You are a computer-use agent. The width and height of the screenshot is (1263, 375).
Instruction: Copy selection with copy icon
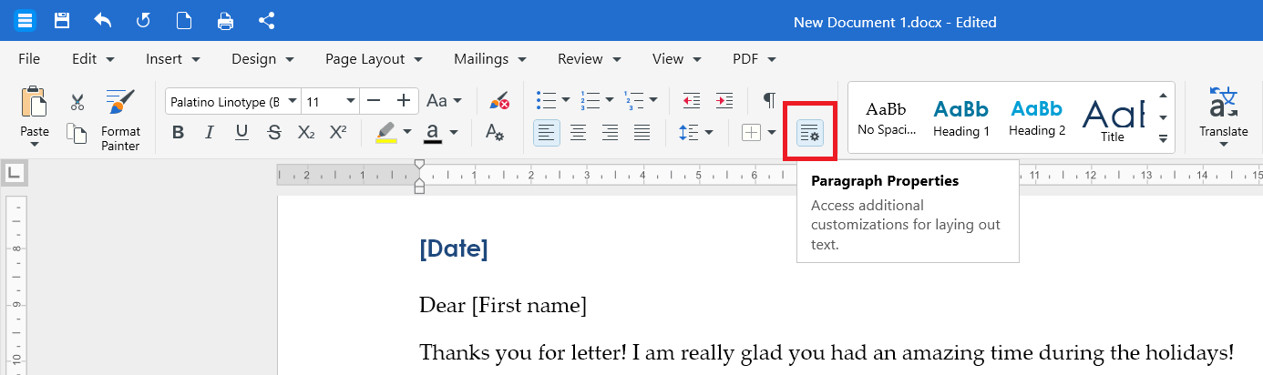(x=77, y=133)
